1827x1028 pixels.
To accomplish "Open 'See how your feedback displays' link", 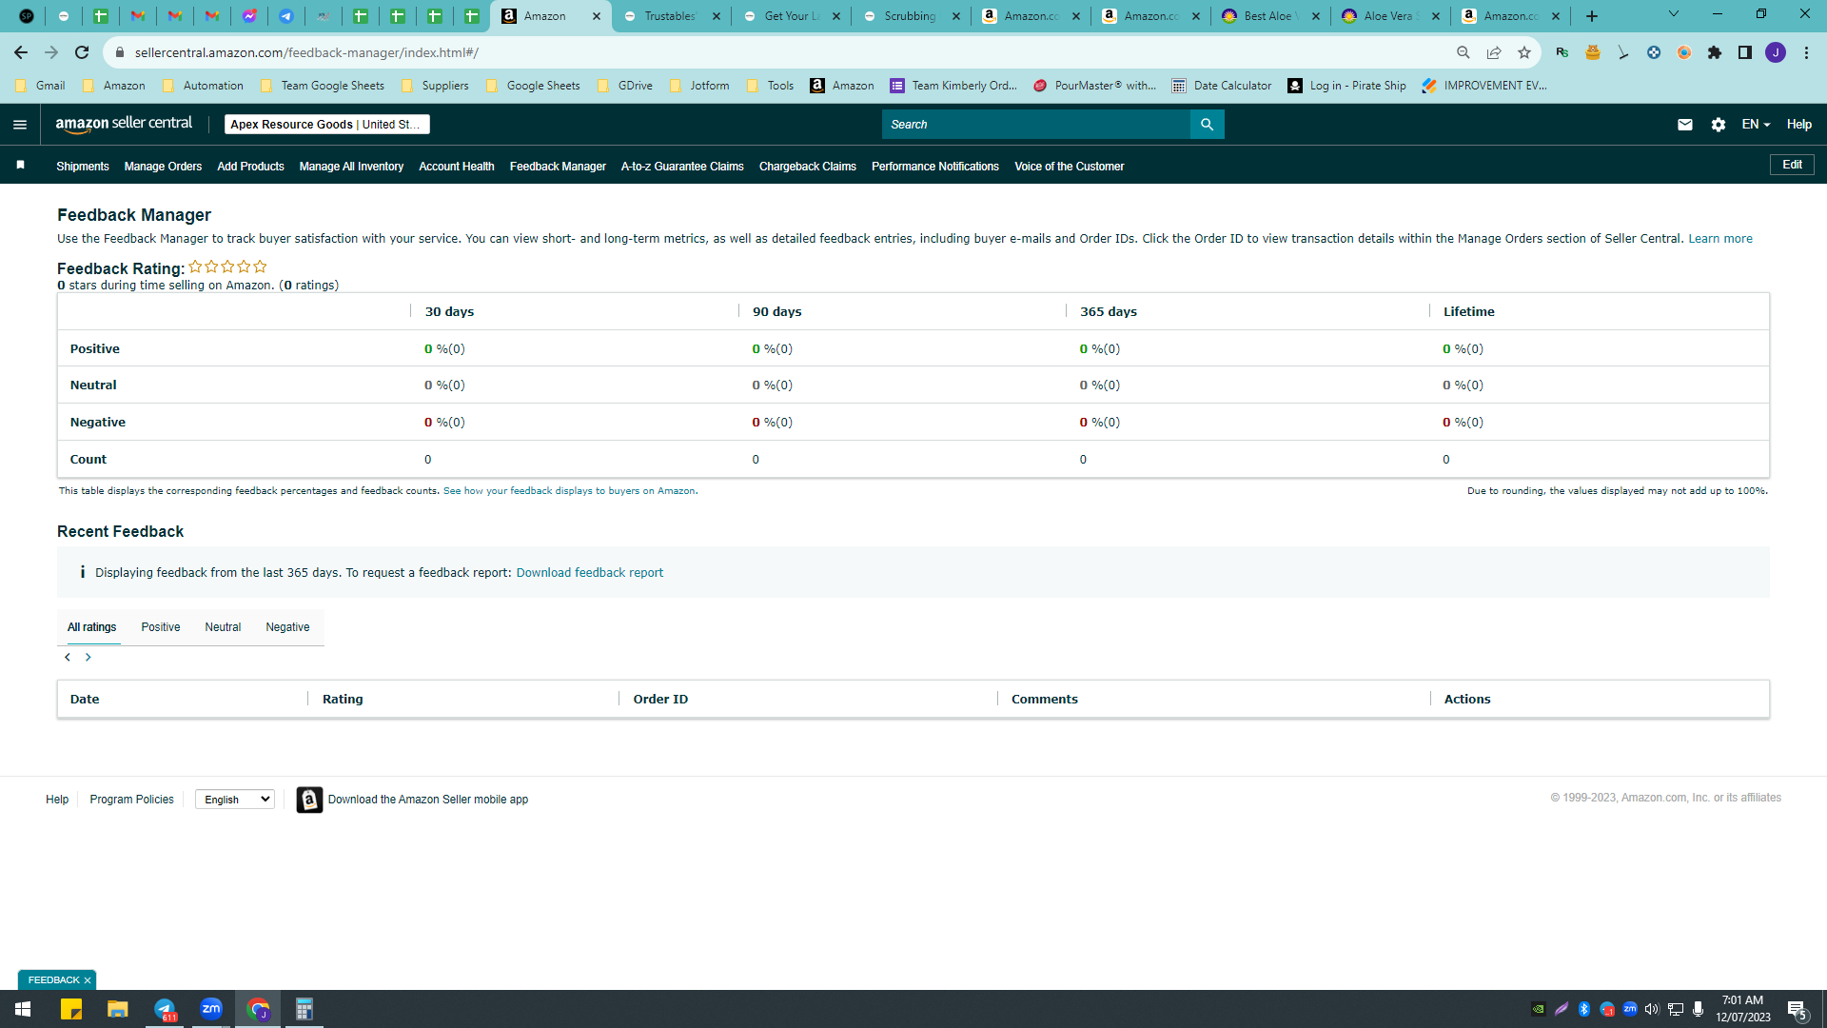I will coord(569,491).
